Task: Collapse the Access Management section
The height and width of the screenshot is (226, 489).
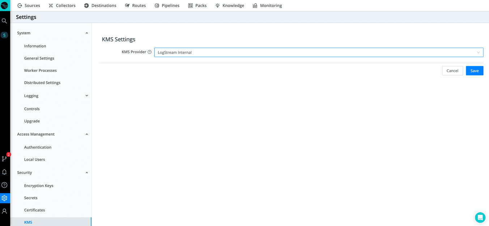Action: pos(86,134)
